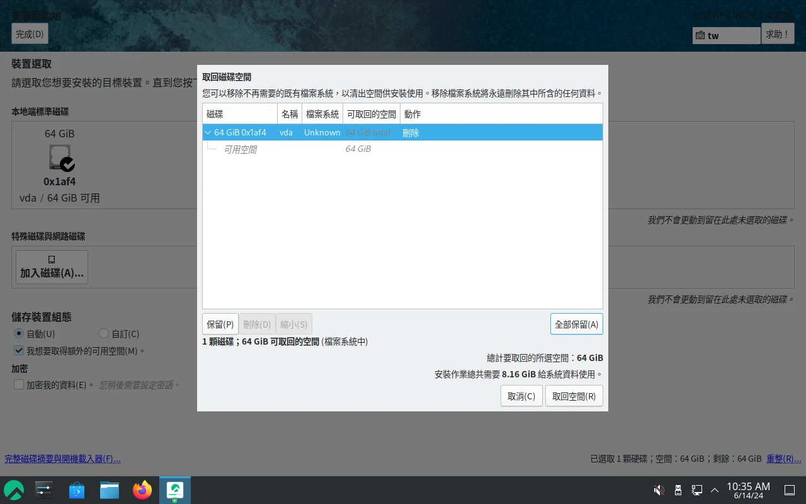The image size is (806, 504).
Task: Select the 自動(U) automatic storage option
Action: [x=19, y=334]
